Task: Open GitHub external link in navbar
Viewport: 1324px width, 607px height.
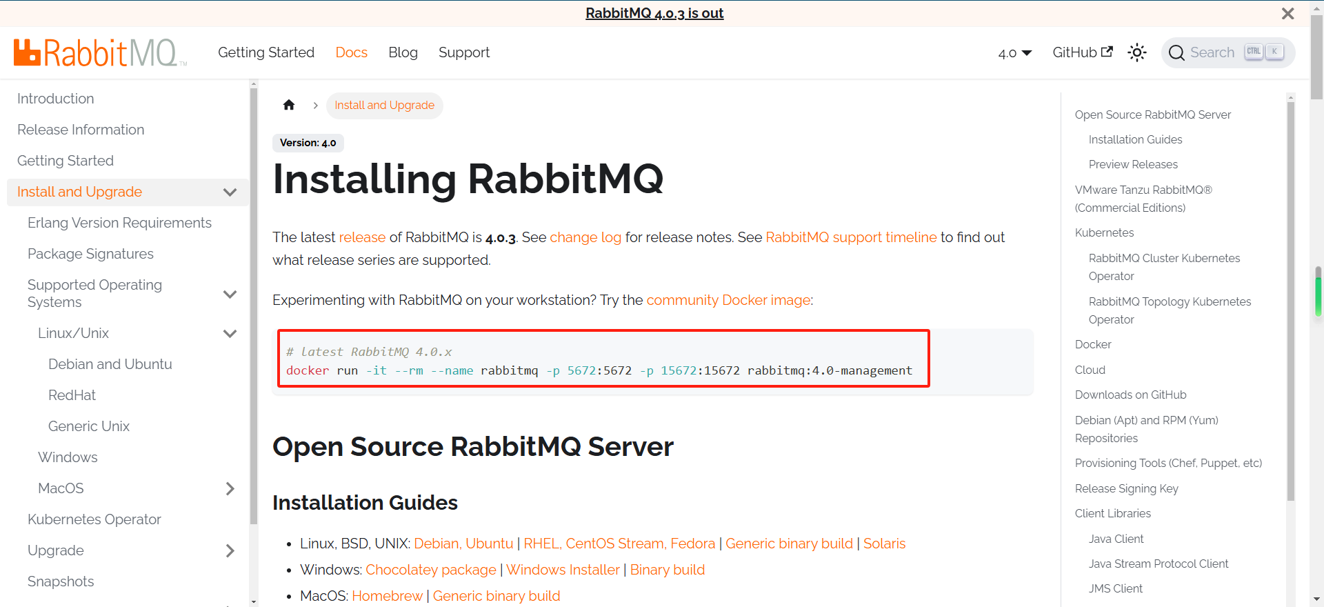Action: coord(1082,52)
